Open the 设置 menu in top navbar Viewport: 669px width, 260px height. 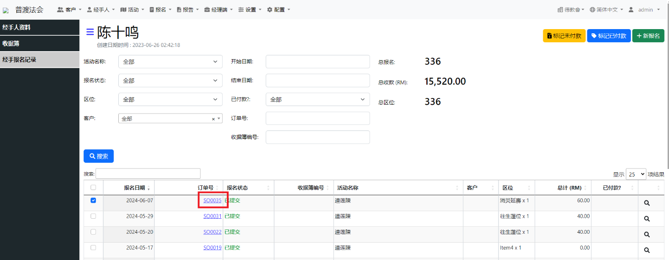pyautogui.click(x=250, y=10)
